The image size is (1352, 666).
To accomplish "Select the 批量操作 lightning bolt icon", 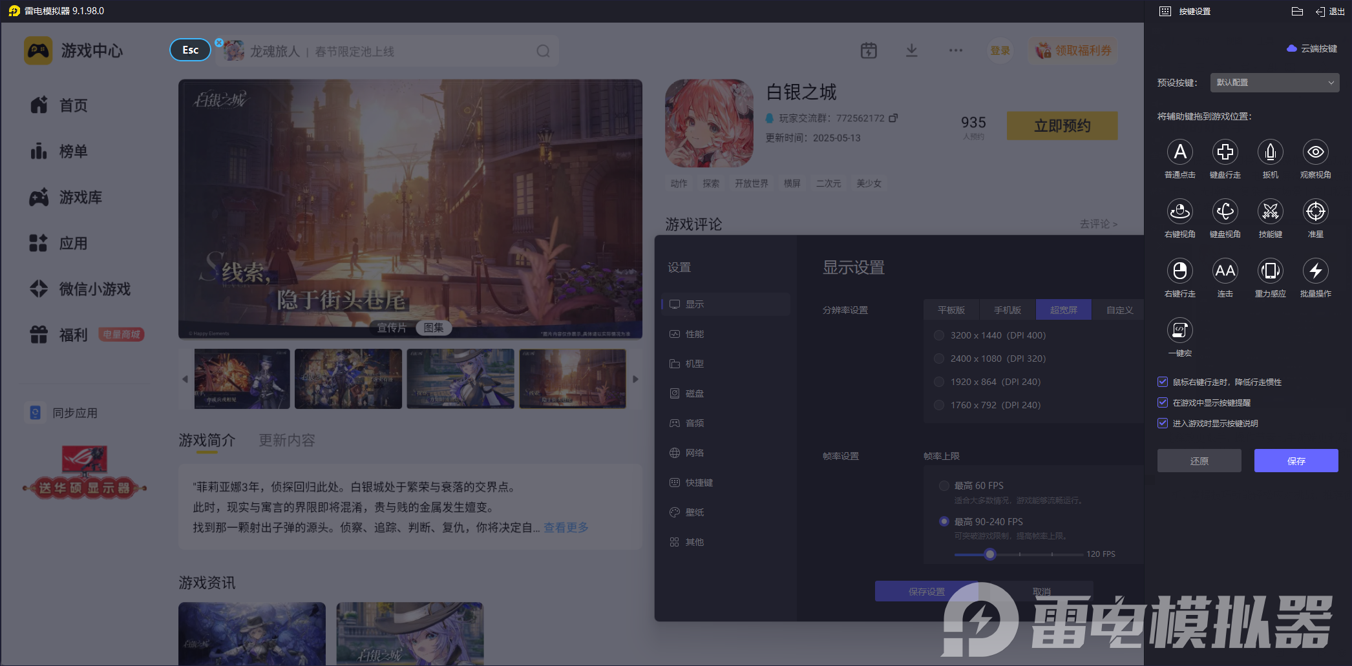I will 1315,271.
